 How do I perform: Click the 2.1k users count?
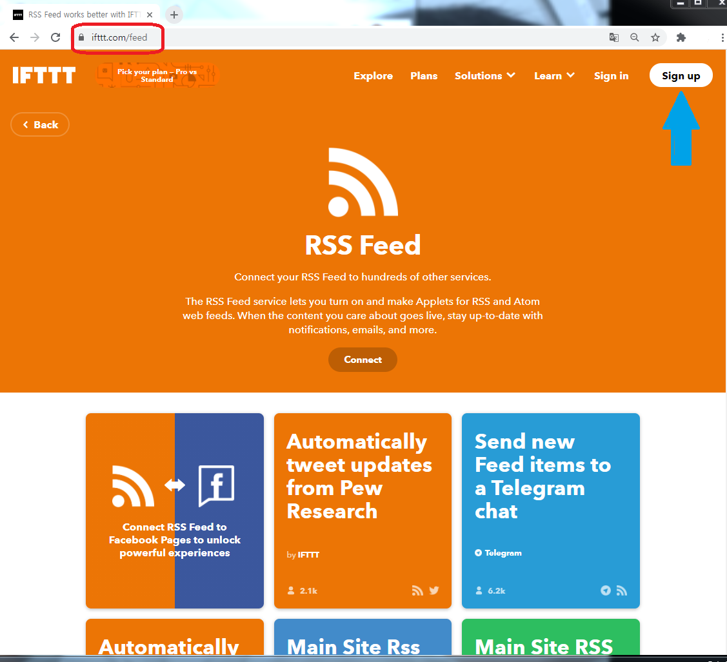pyautogui.click(x=303, y=590)
